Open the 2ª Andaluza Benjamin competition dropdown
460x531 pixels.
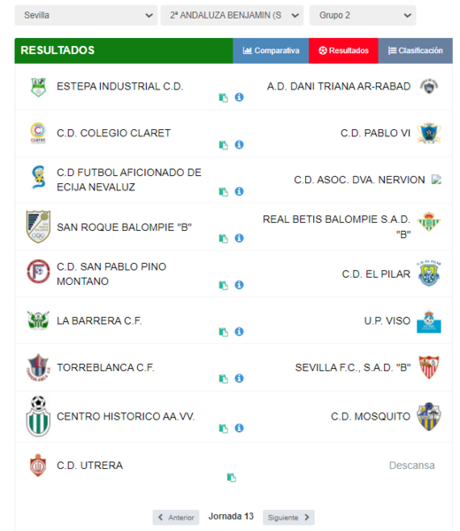tap(232, 15)
